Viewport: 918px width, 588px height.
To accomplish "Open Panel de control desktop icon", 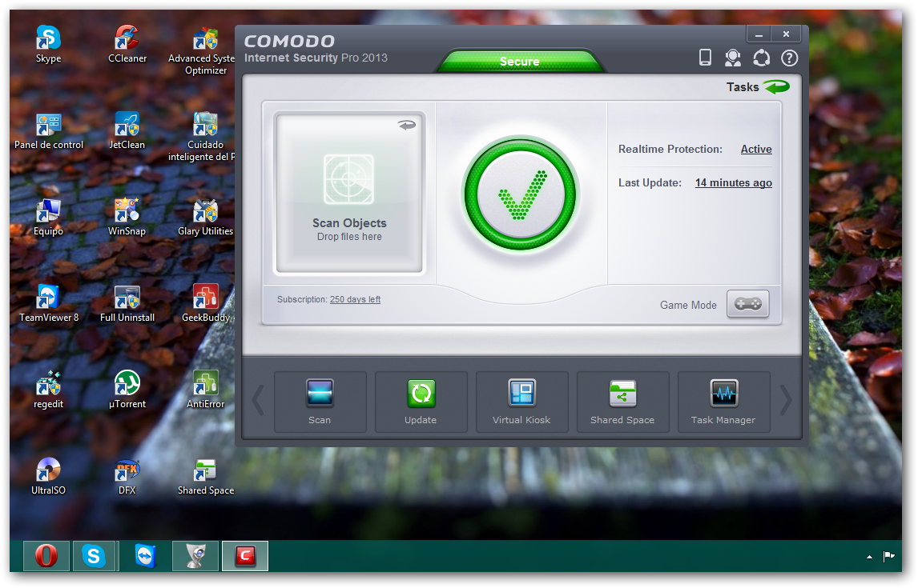I will (49, 131).
